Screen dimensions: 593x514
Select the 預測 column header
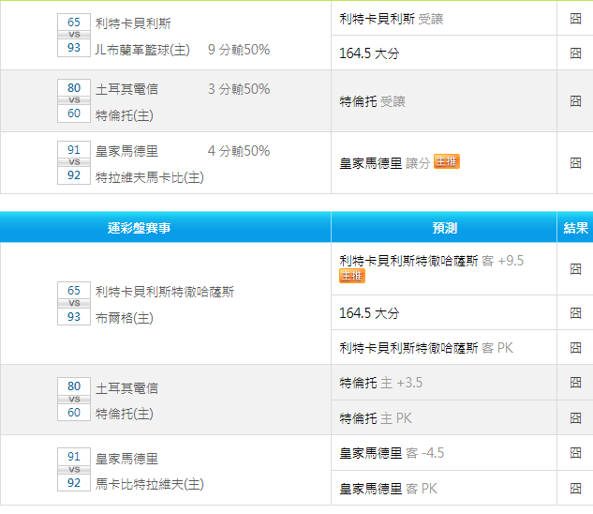(444, 228)
